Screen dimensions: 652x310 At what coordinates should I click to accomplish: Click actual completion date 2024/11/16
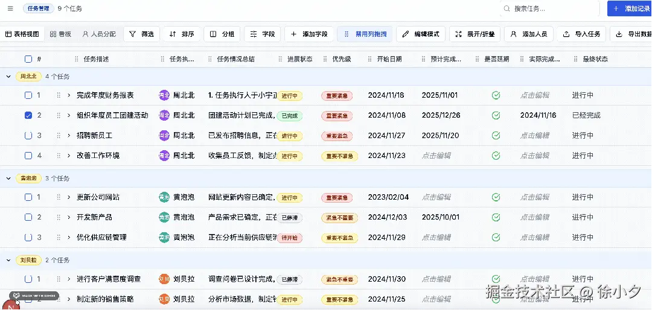[538, 115]
